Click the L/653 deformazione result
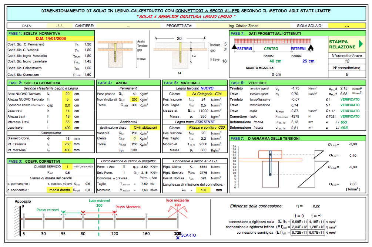This screenshot has height=247, width=372. 341,122
